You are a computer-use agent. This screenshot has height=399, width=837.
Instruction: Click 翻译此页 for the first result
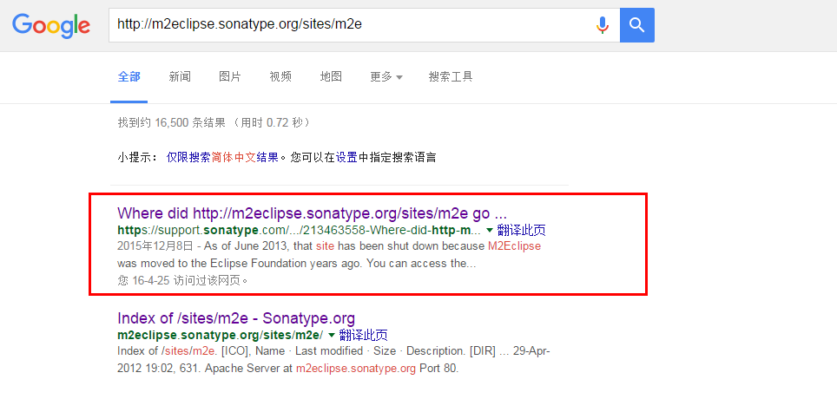[x=522, y=231]
